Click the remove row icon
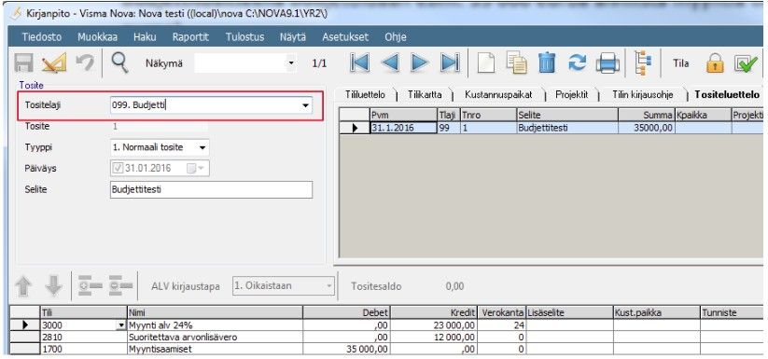 pos(120,286)
